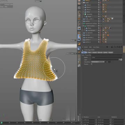125x125 pixels.
Task: Click the checkered UVW tag on panties.2
Action: tap(106, 42)
